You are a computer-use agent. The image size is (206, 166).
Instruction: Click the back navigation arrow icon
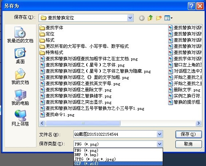(142, 18)
